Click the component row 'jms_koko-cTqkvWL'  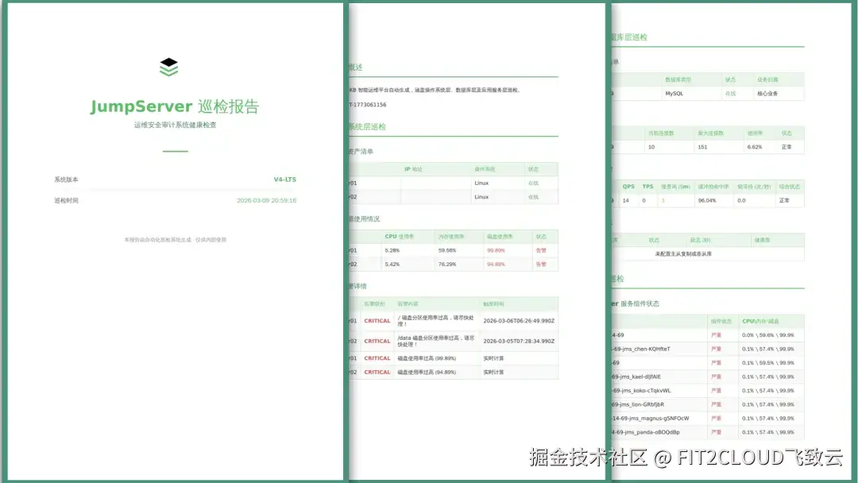[642, 391]
